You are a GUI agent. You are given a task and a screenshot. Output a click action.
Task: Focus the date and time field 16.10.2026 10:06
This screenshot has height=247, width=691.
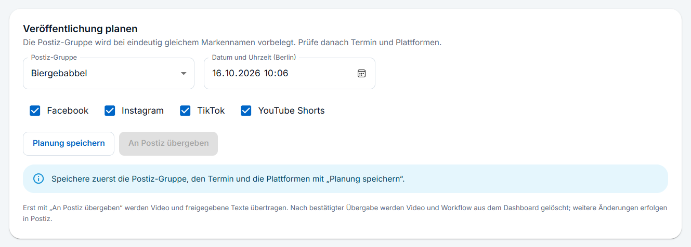tap(290, 74)
